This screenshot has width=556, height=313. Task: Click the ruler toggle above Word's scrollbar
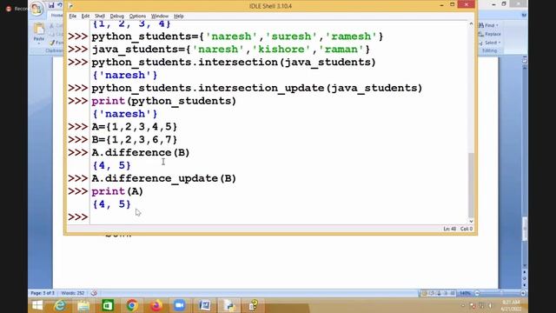pyautogui.click(x=525, y=60)
